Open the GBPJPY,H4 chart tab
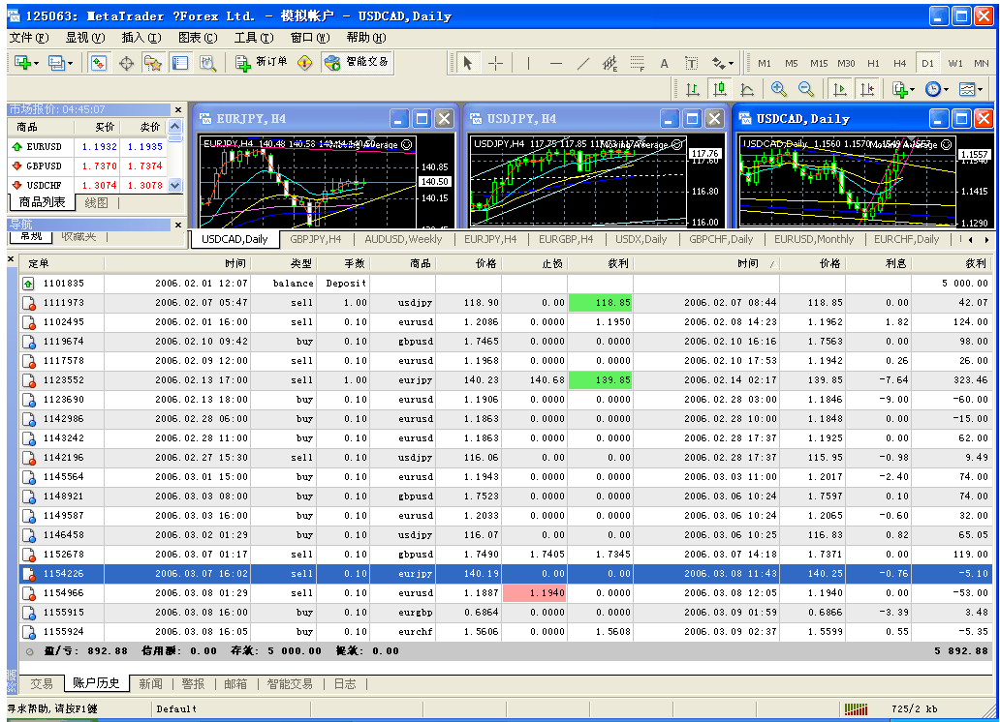Image resolution: width=1000 pixels, height=722 pixels. (x=316, y=239)
